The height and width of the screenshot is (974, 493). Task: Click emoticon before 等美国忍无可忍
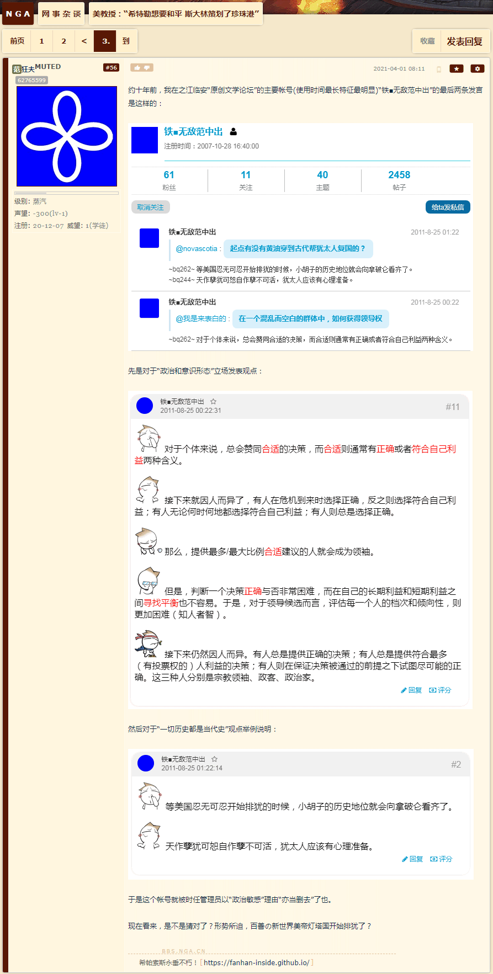[149, 797]
